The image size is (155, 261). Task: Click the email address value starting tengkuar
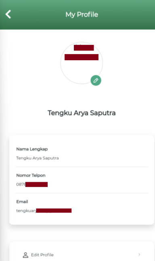(44, 211)
